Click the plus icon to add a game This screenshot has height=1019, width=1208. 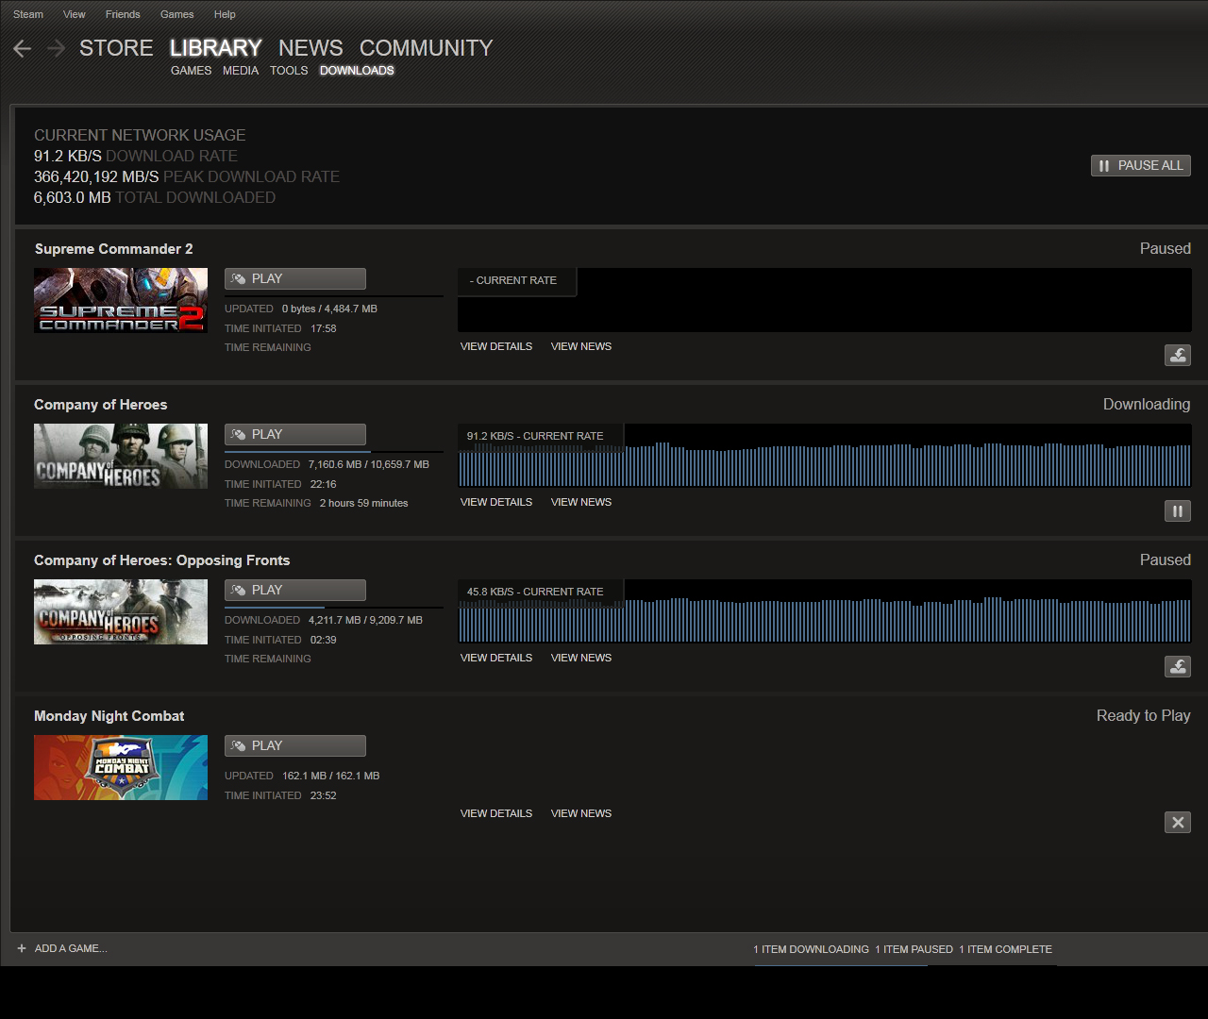[x=22, y=948]
